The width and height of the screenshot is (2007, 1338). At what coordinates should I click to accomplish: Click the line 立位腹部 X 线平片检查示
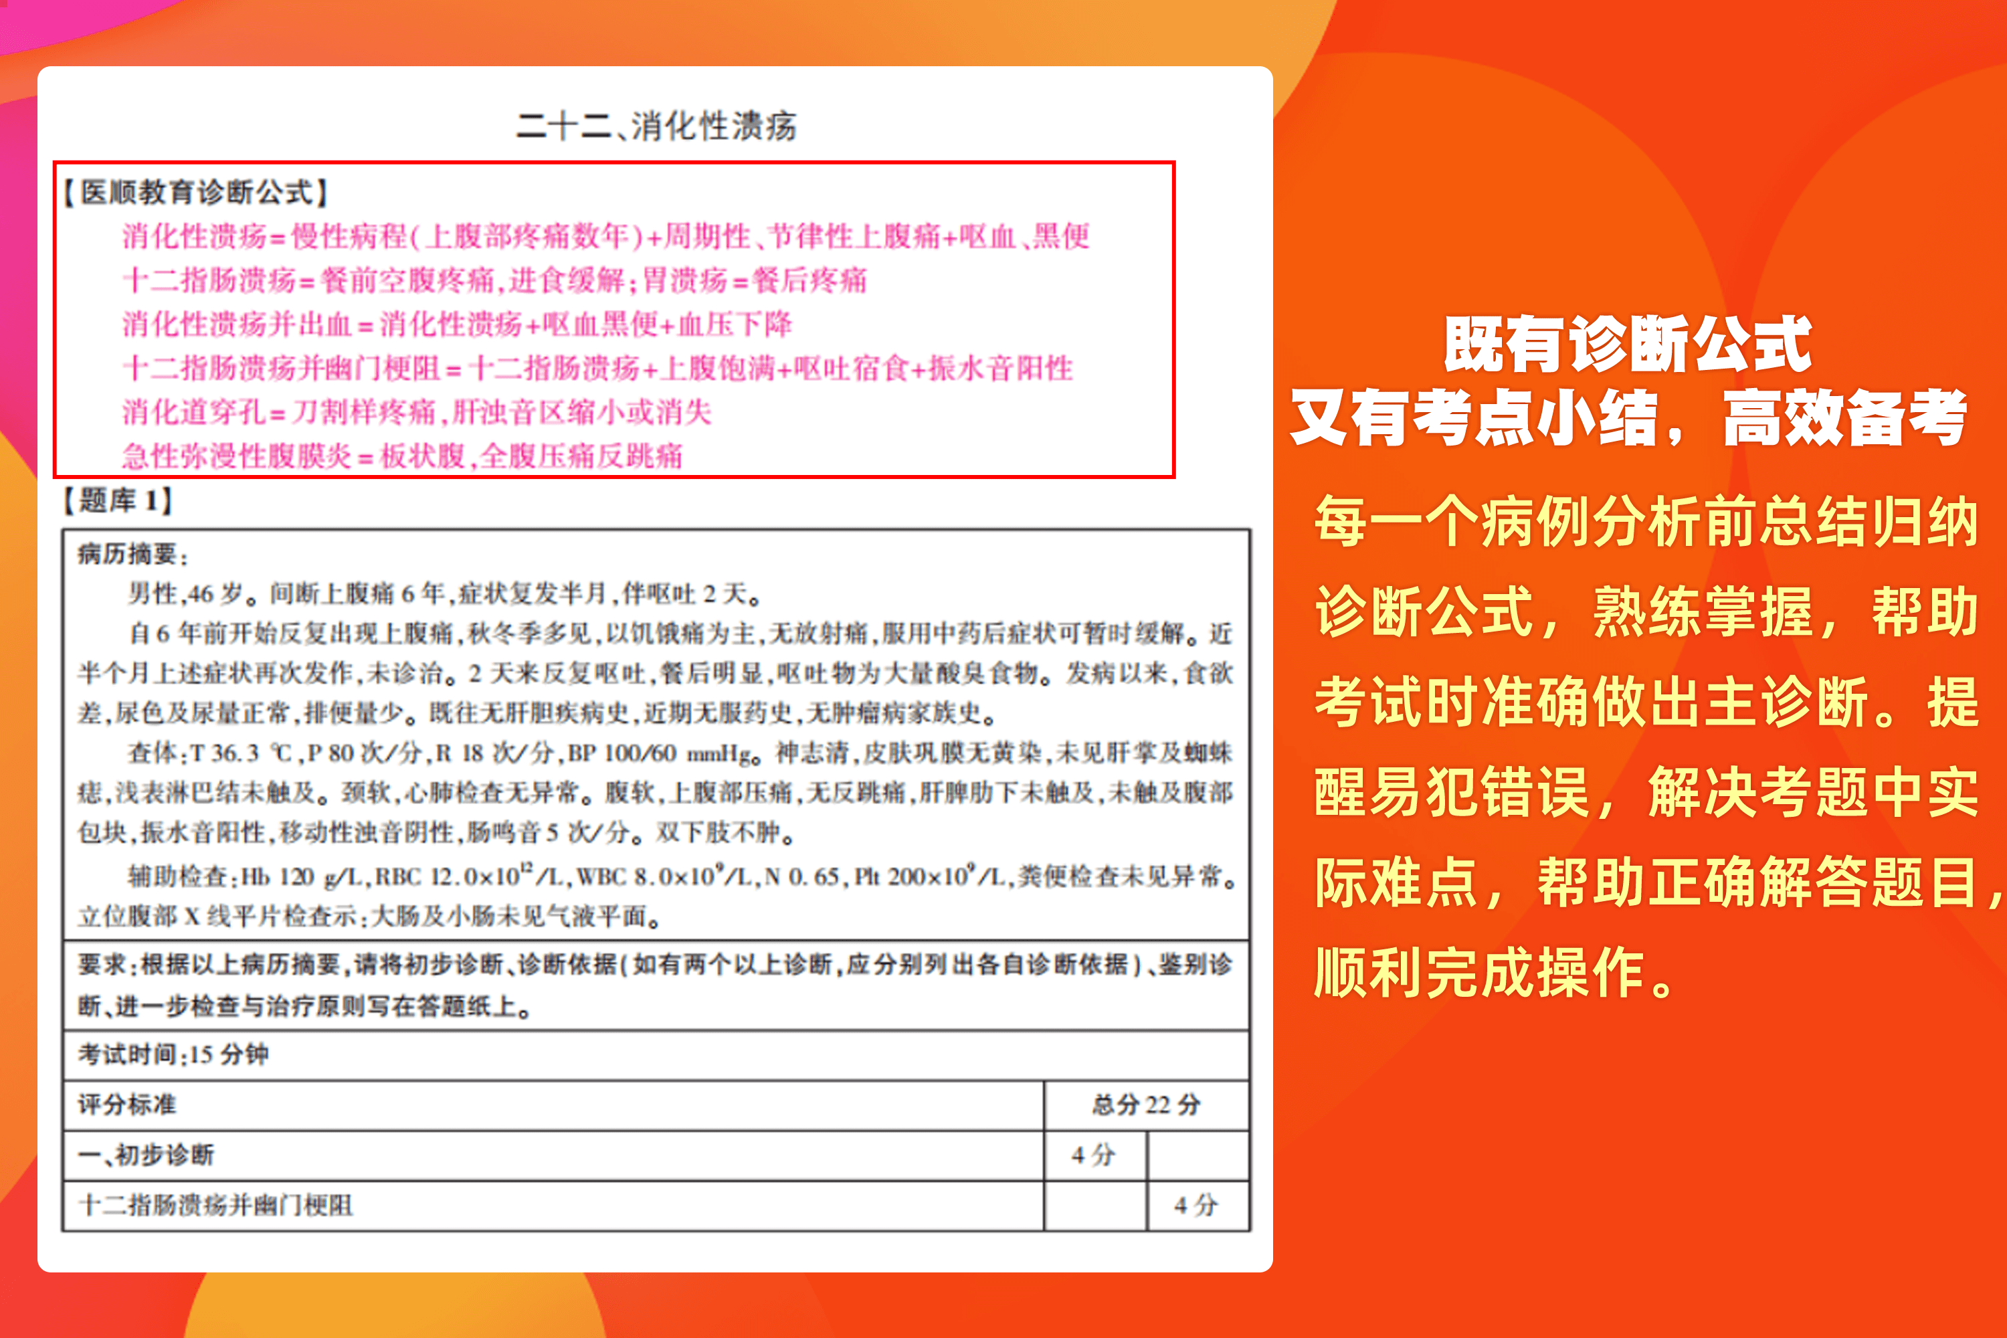pyautogui.click(x=371, y=917)
